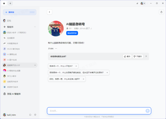Dismiss the feedback bar with X
This screenshot has height=119, width=166.
click(146, 56)
